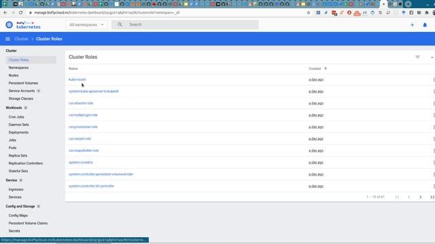Open actions menu for system:coredns row

coord(434,163)
